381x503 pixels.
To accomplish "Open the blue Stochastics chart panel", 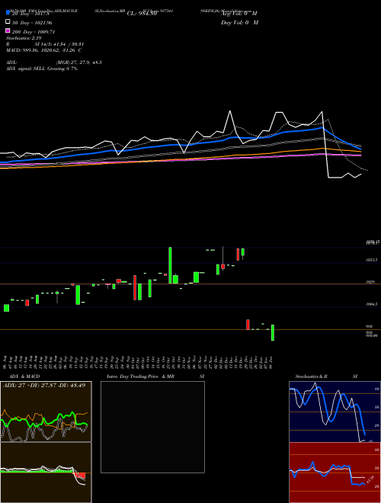I will click(x=335, y=412).
